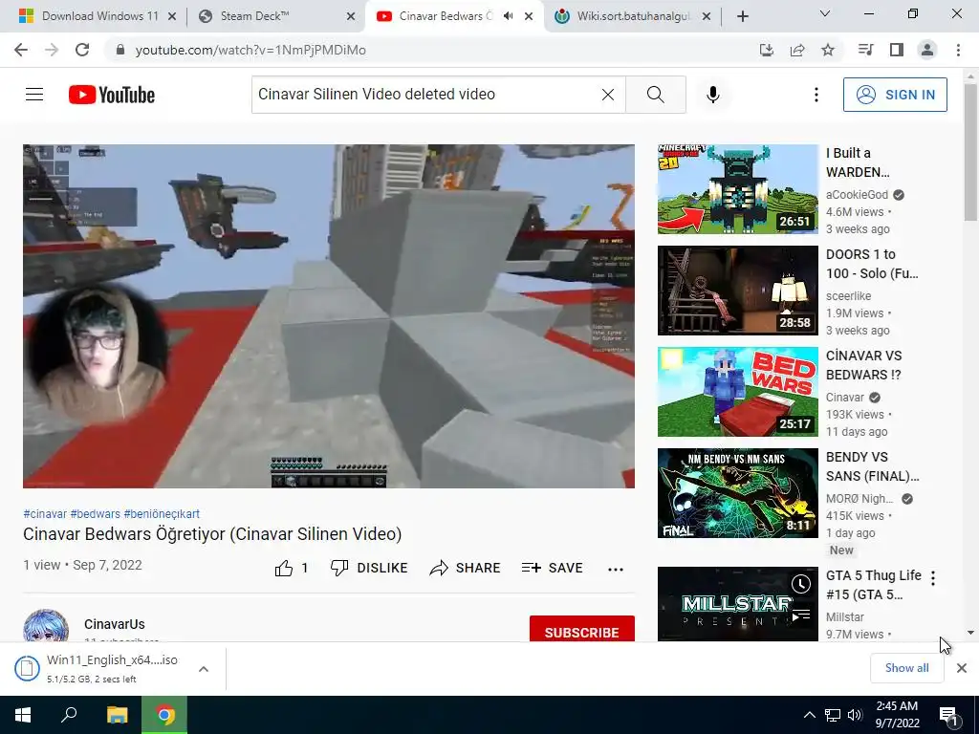Image resolution: width=979 pixels, height=734 pixels.
Task: Click the SIGN IN button
Action: coord(895,95)
